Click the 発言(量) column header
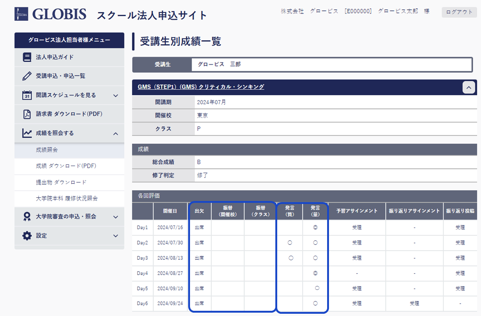The width and height of the screenshot is (481, 316). (x=315, y=211)
